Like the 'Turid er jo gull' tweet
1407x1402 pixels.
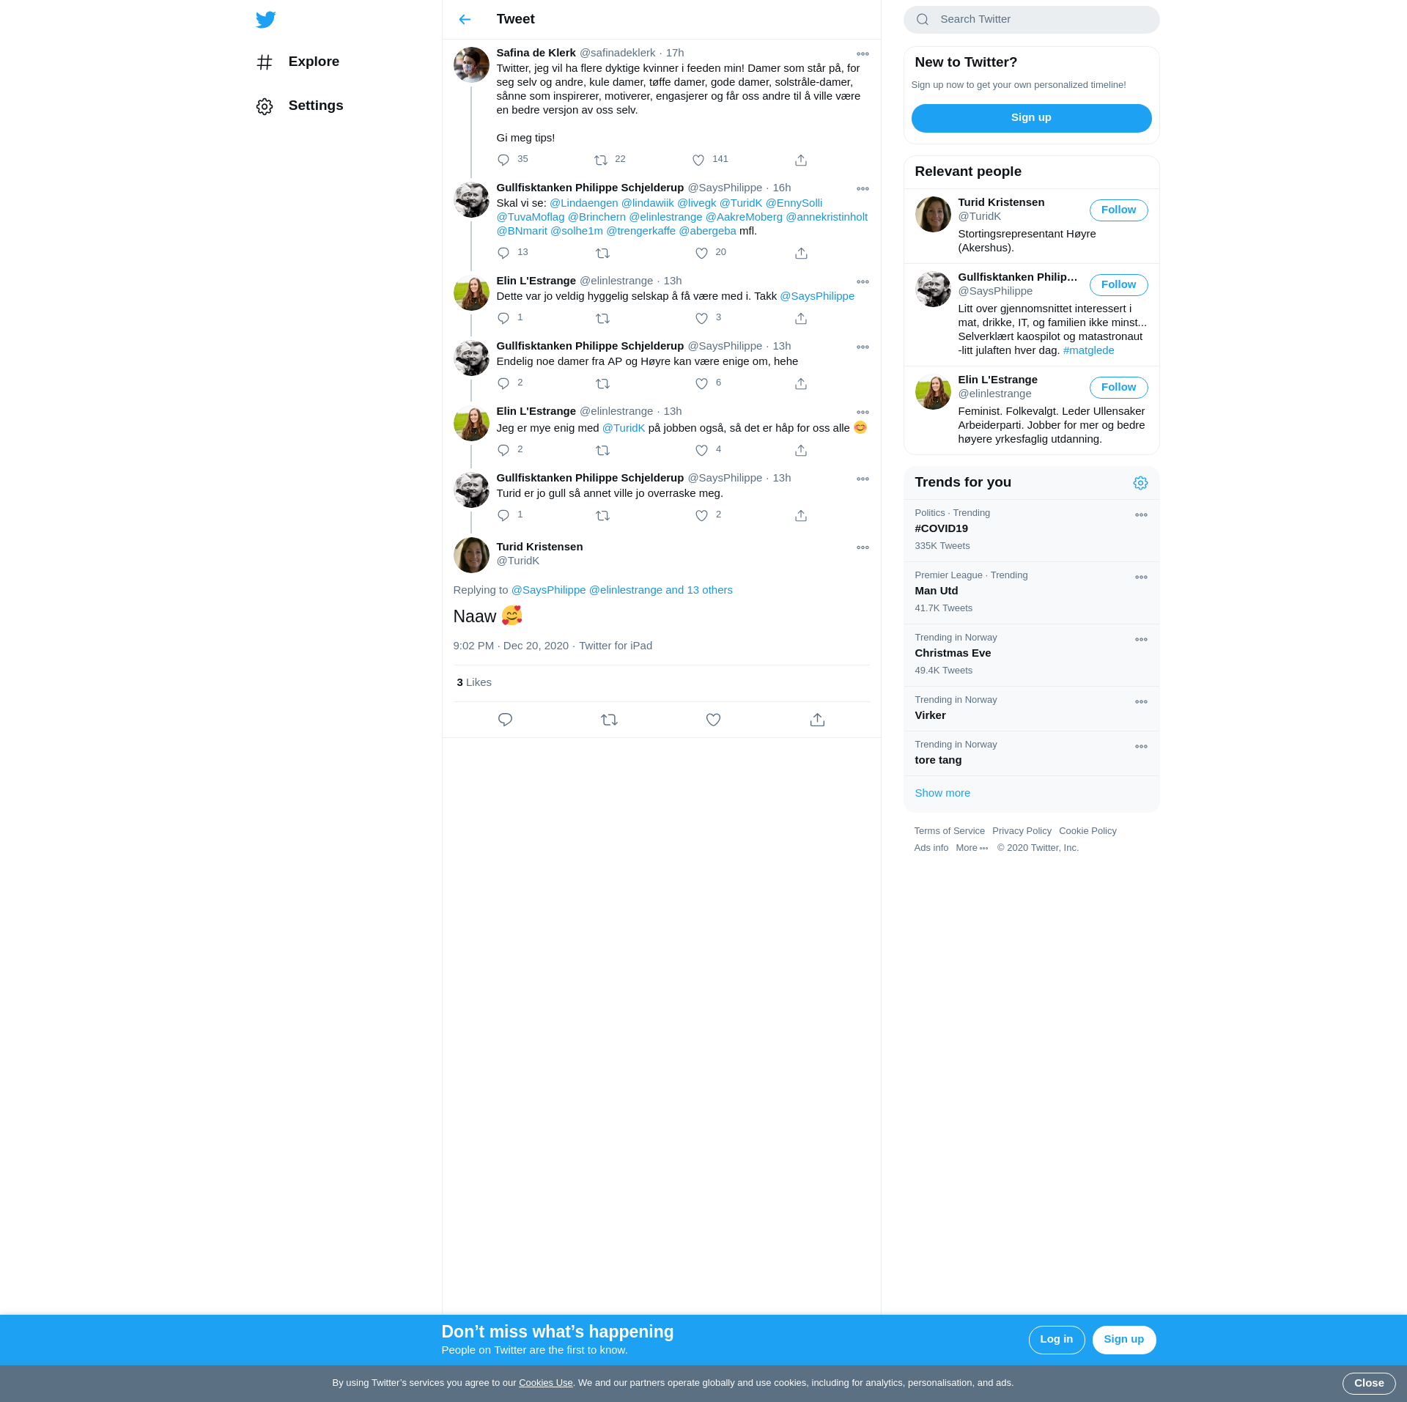(701, 515)
